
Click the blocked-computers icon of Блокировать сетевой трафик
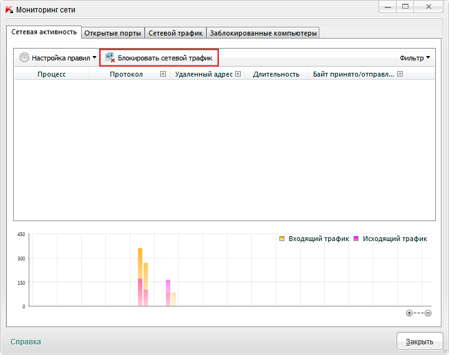point(110,57)
